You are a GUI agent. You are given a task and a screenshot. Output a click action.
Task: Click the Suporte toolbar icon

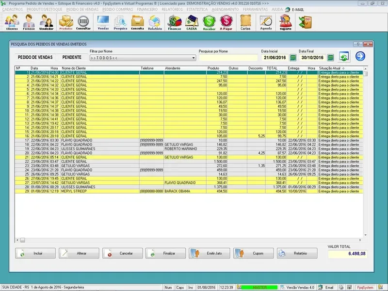pos(286,22)
